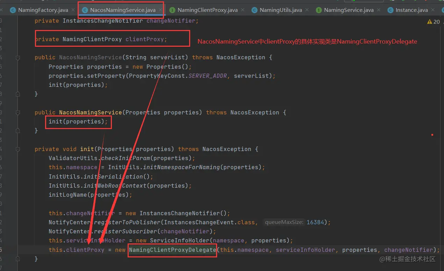Viewport: 444px width, 271px height.
Task: Click the clientProxy field name in its declaration
Action: click(145, 39)
